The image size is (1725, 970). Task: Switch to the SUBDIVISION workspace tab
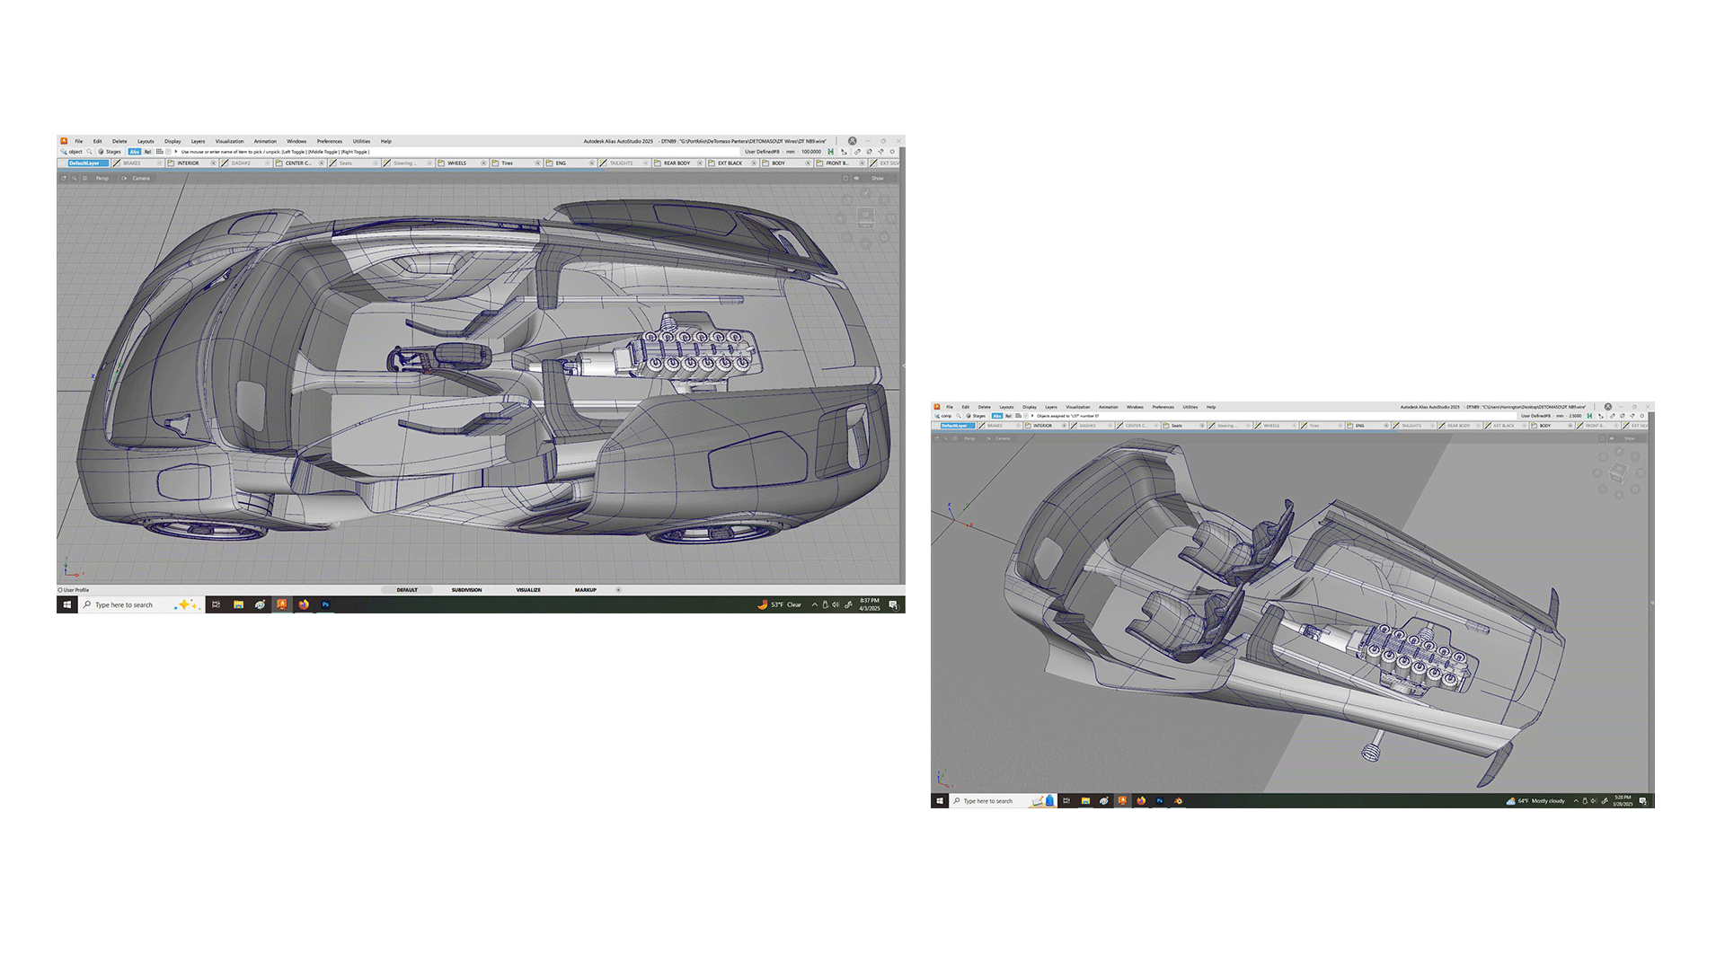(466, 590)
